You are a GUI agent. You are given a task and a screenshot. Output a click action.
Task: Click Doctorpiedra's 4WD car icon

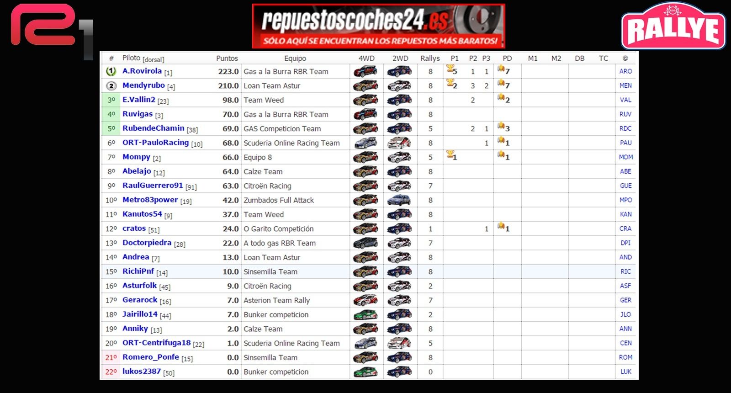pos(365,243)
